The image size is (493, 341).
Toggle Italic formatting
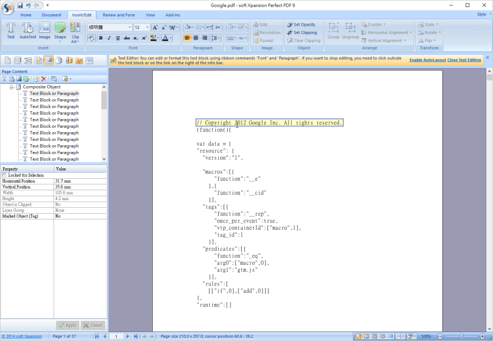point(109,38)
